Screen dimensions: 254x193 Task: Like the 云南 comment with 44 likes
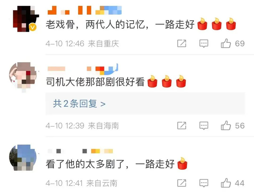point(226,183)
